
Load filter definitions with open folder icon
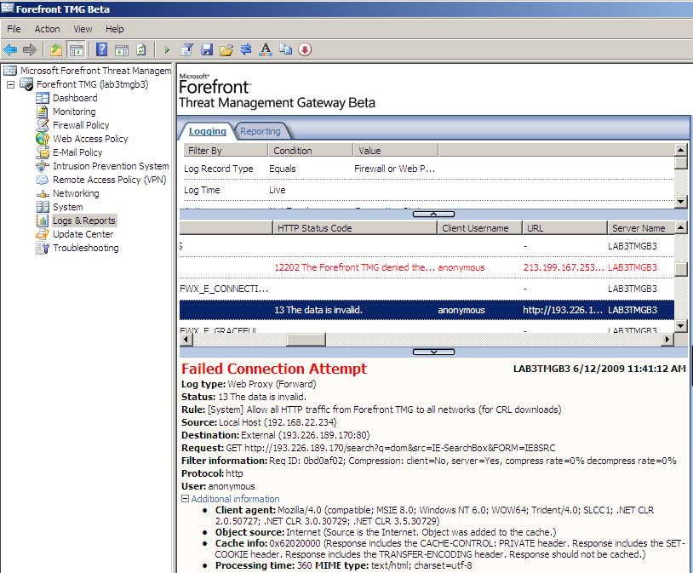226,49
